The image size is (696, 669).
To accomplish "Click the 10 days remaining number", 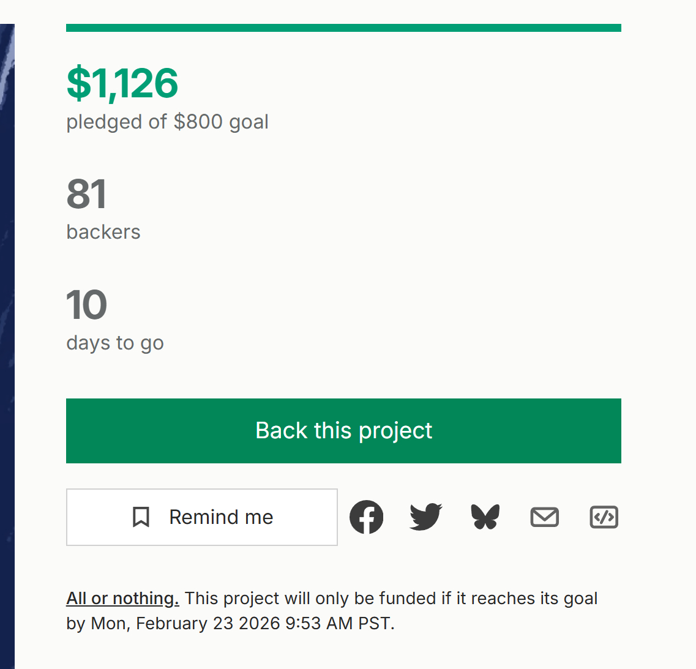I will tap(87, 305).
